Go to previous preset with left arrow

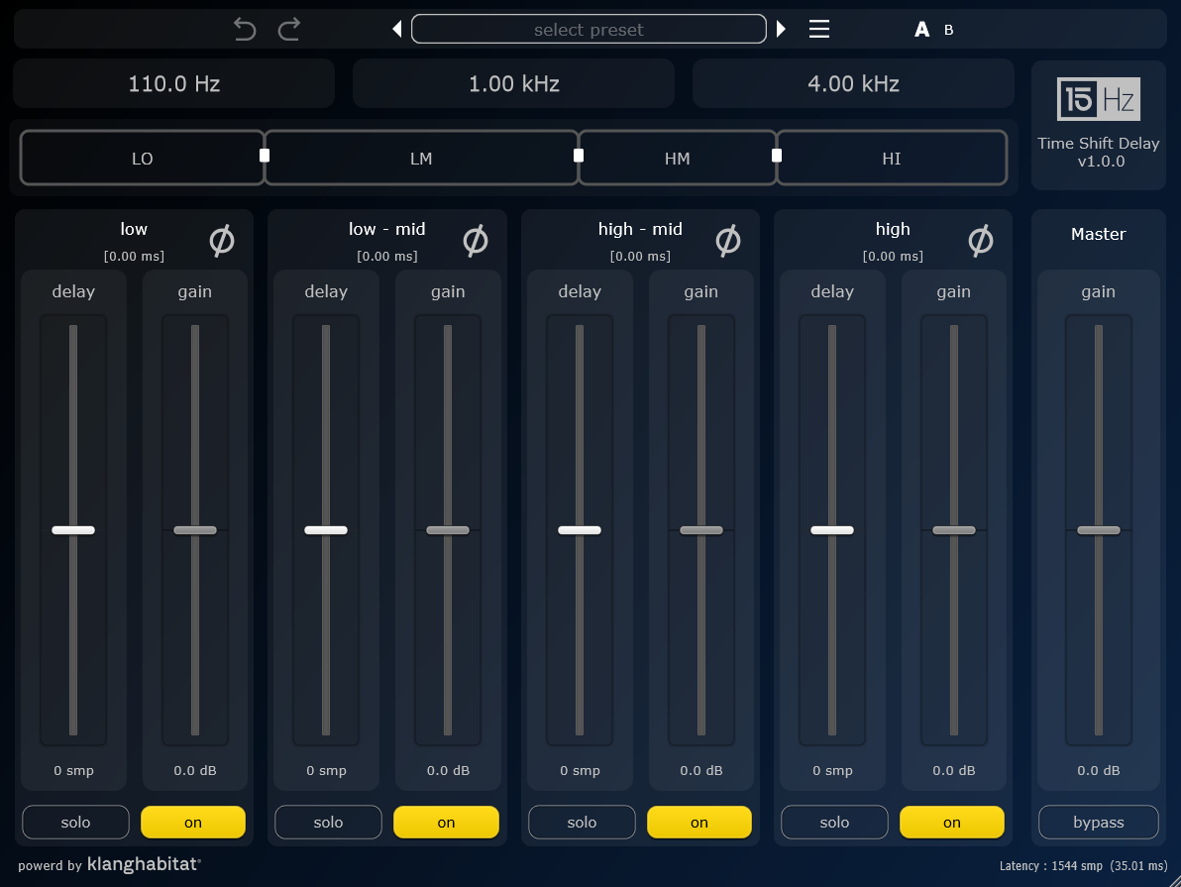coord(397,30)
